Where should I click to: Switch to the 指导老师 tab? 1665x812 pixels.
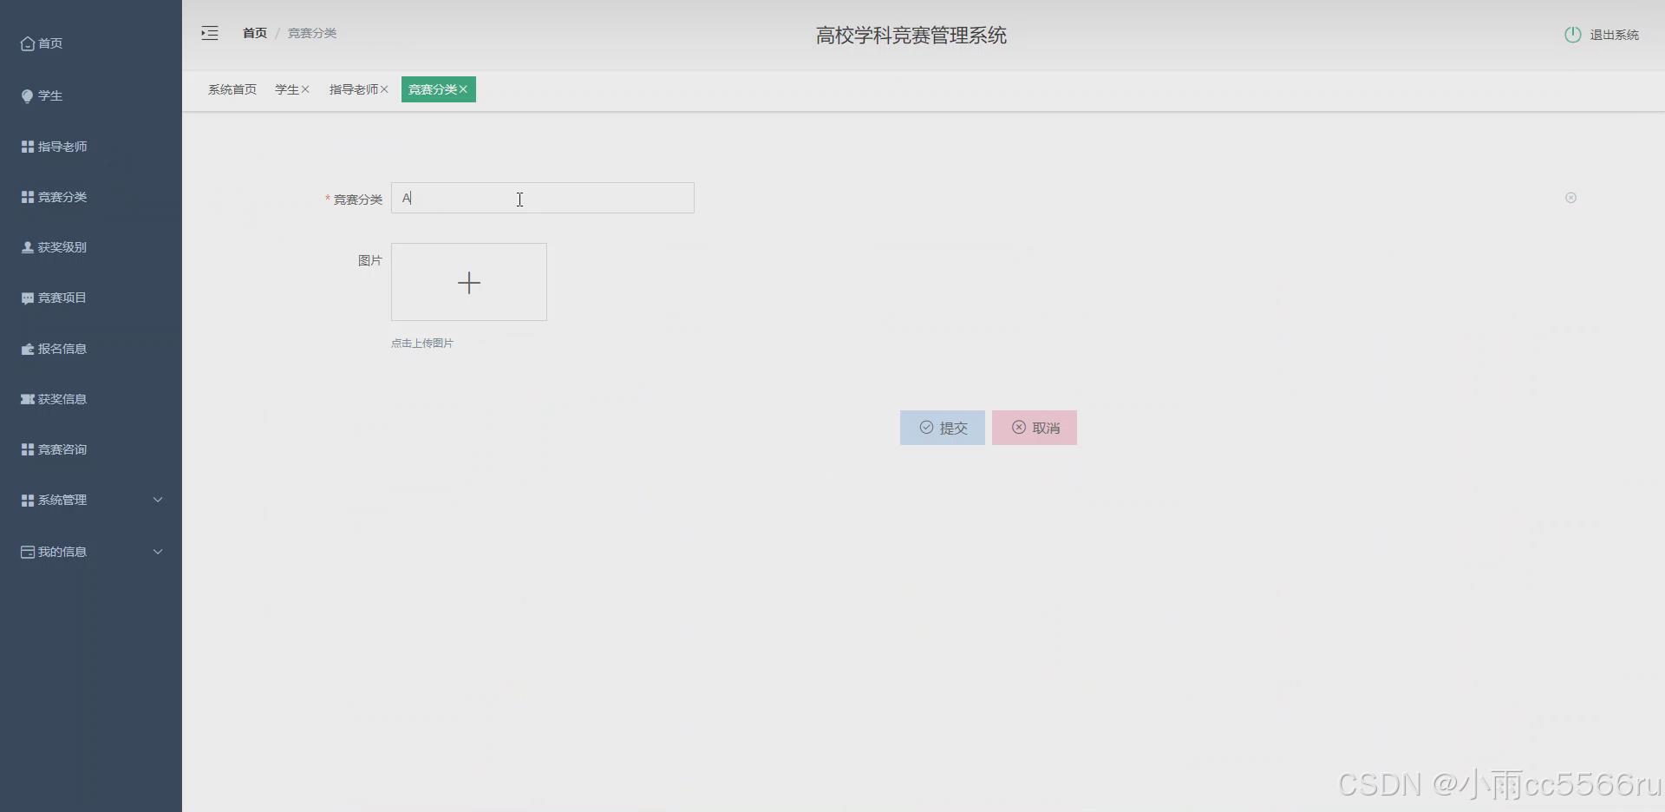coord(353,88)
